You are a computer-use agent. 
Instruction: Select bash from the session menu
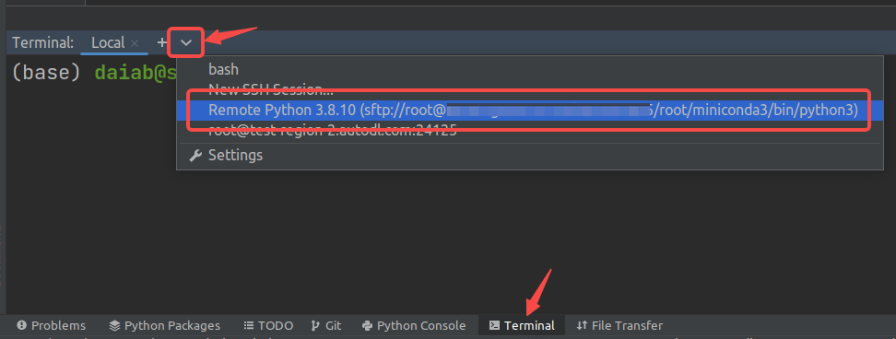pos(223,70)
